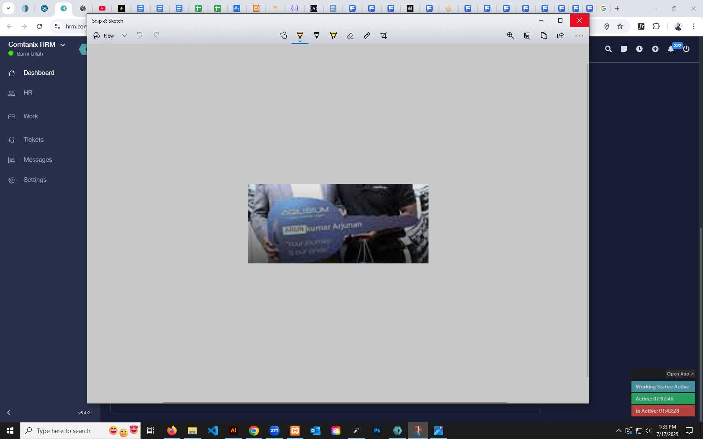Viewport: 703px width, 439px height.
Task: Open the Work section in HRM sidebar
Action: 31,116
